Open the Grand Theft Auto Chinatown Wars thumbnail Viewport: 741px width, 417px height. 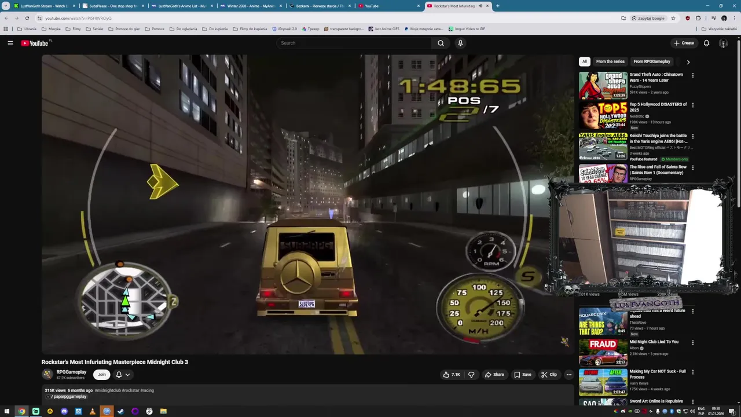point(603,86)
